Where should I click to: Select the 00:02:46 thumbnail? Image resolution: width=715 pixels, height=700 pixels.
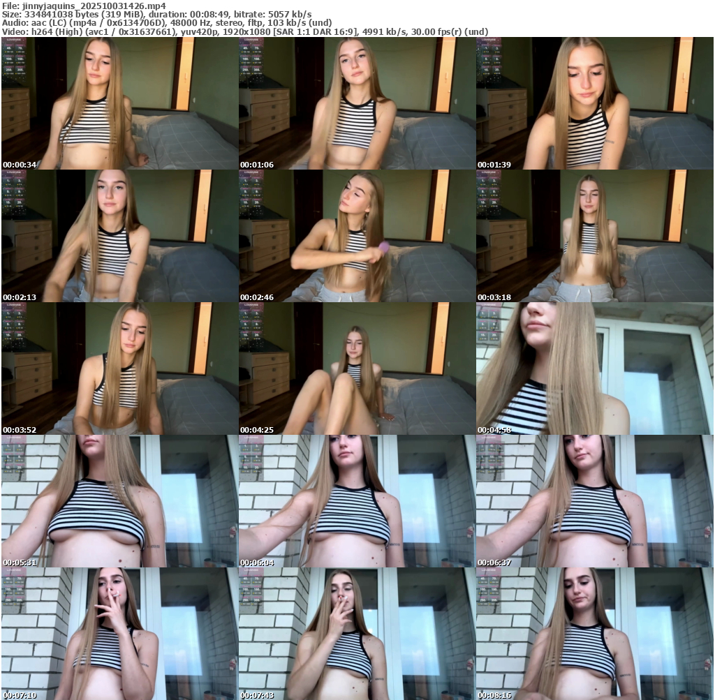357,236
